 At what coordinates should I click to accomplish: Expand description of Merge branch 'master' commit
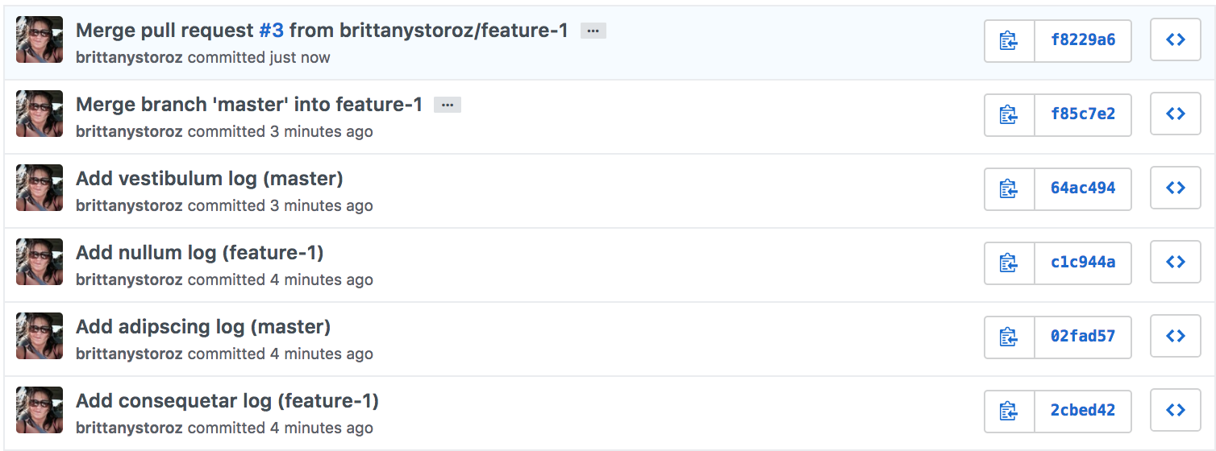pos(448,106)
